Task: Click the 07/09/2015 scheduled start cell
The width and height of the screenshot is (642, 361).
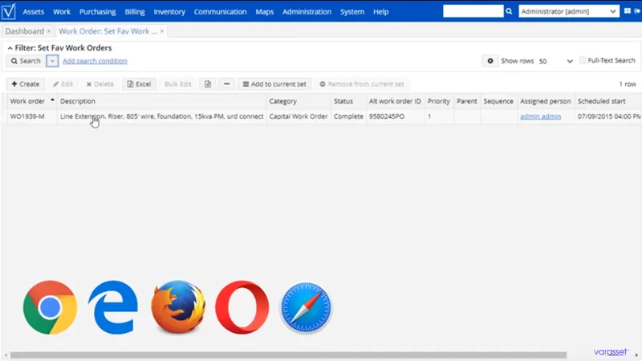Action: [x=609, y=116]
